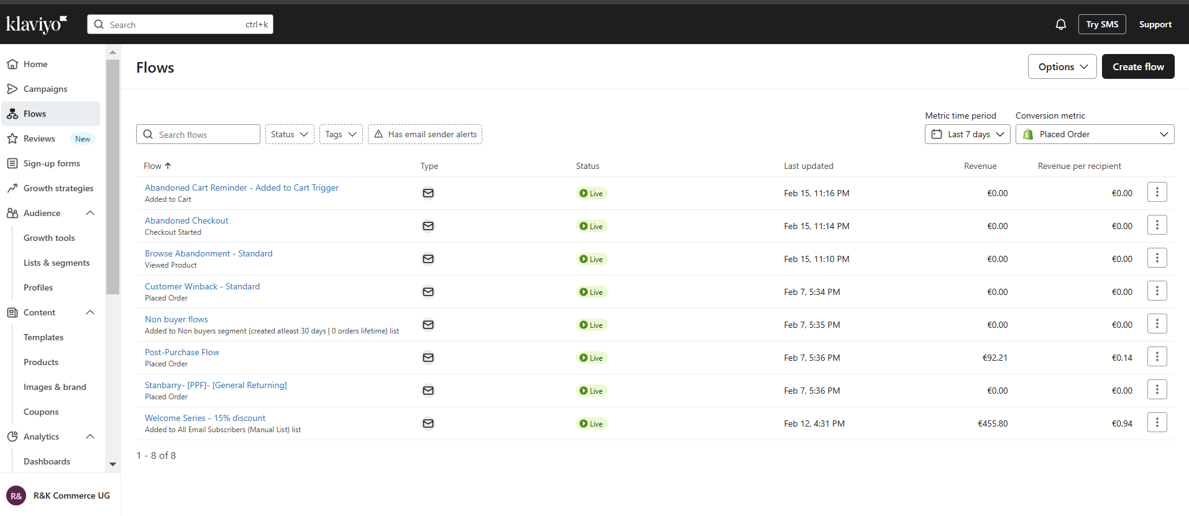Collapse the Audience sidebar section
1189x516 pixels.
point(90,213)
